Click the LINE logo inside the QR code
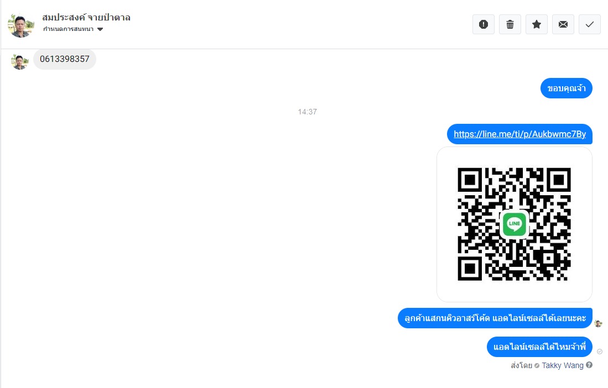This screenshot has width=608, height=388. click(x=514, y=224)
